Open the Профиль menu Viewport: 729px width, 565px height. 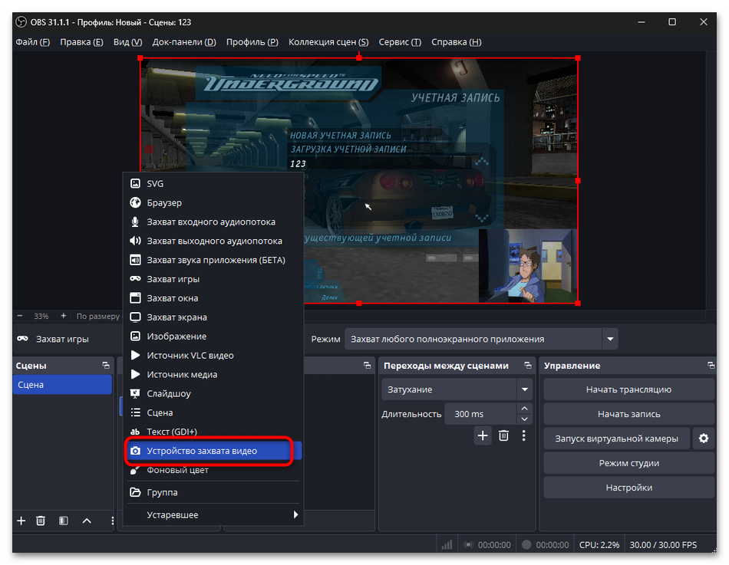click(x=252, y=42)
